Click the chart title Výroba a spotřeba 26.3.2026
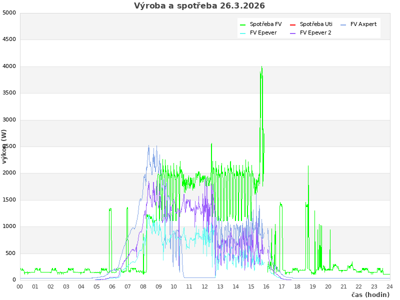This screenshot has width=400, height=300. pyautogui.click(x=199, y=6)
